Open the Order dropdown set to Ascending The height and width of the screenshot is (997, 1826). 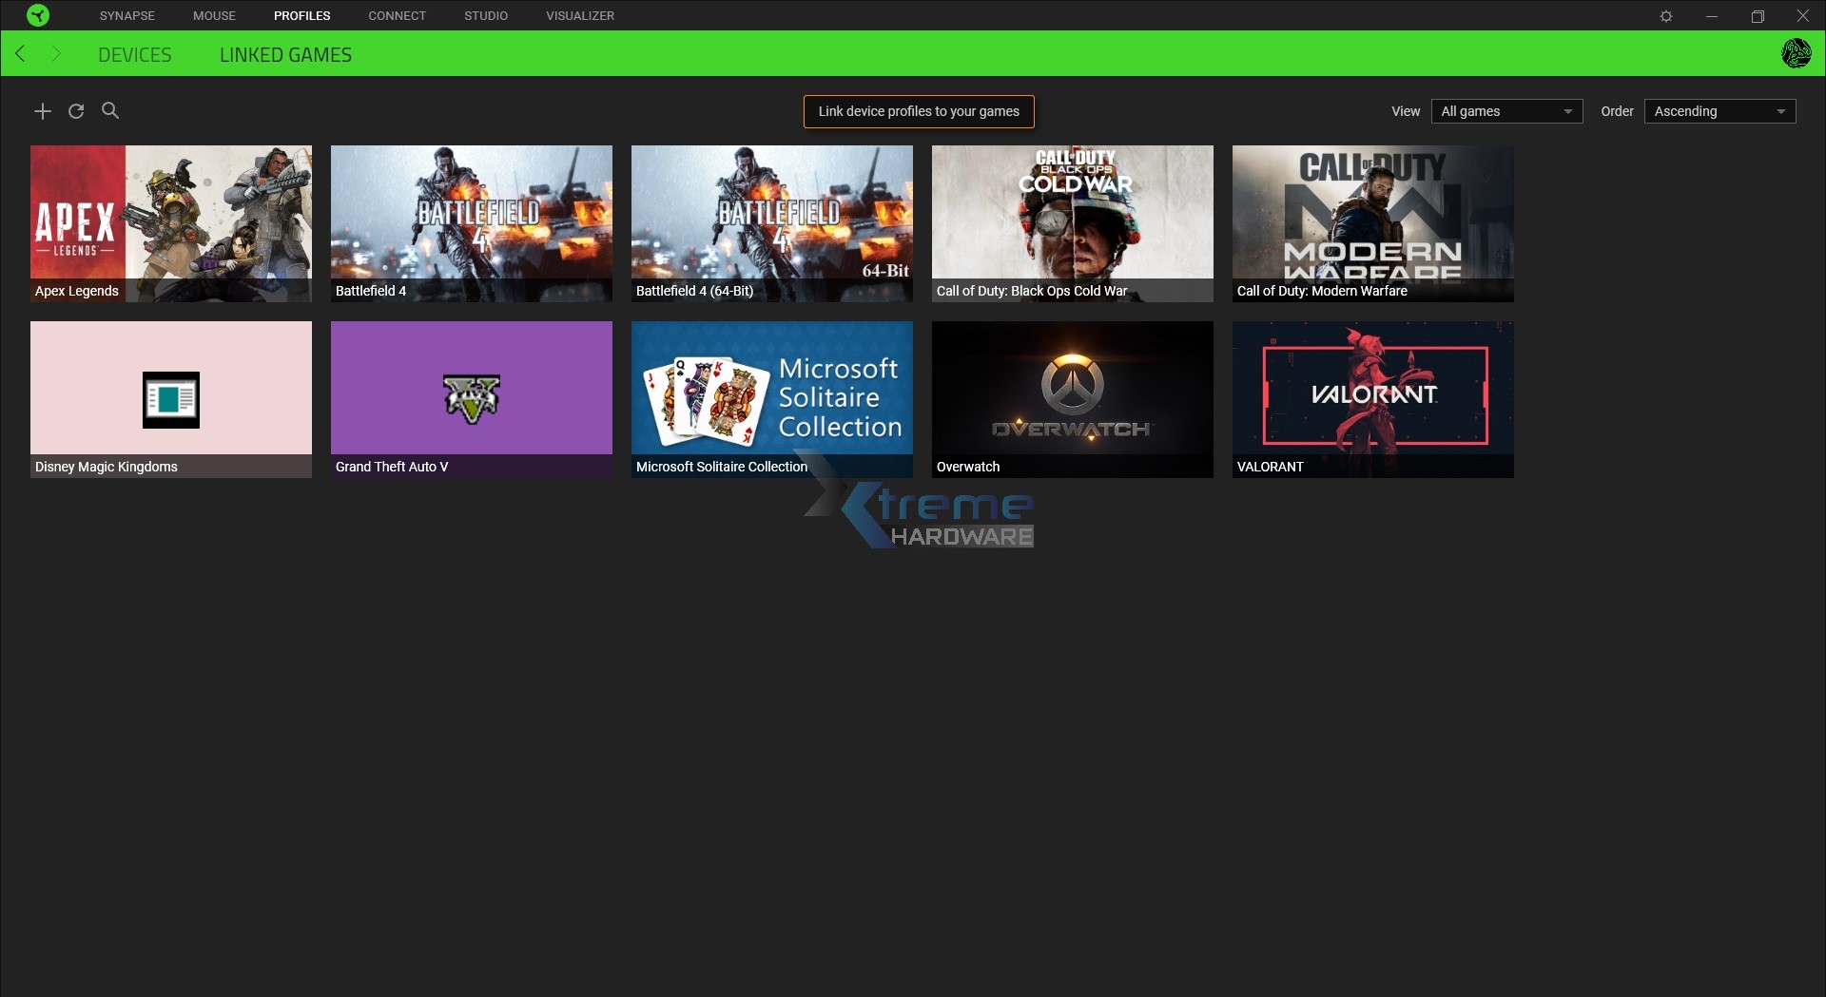tap(1719, 111)
